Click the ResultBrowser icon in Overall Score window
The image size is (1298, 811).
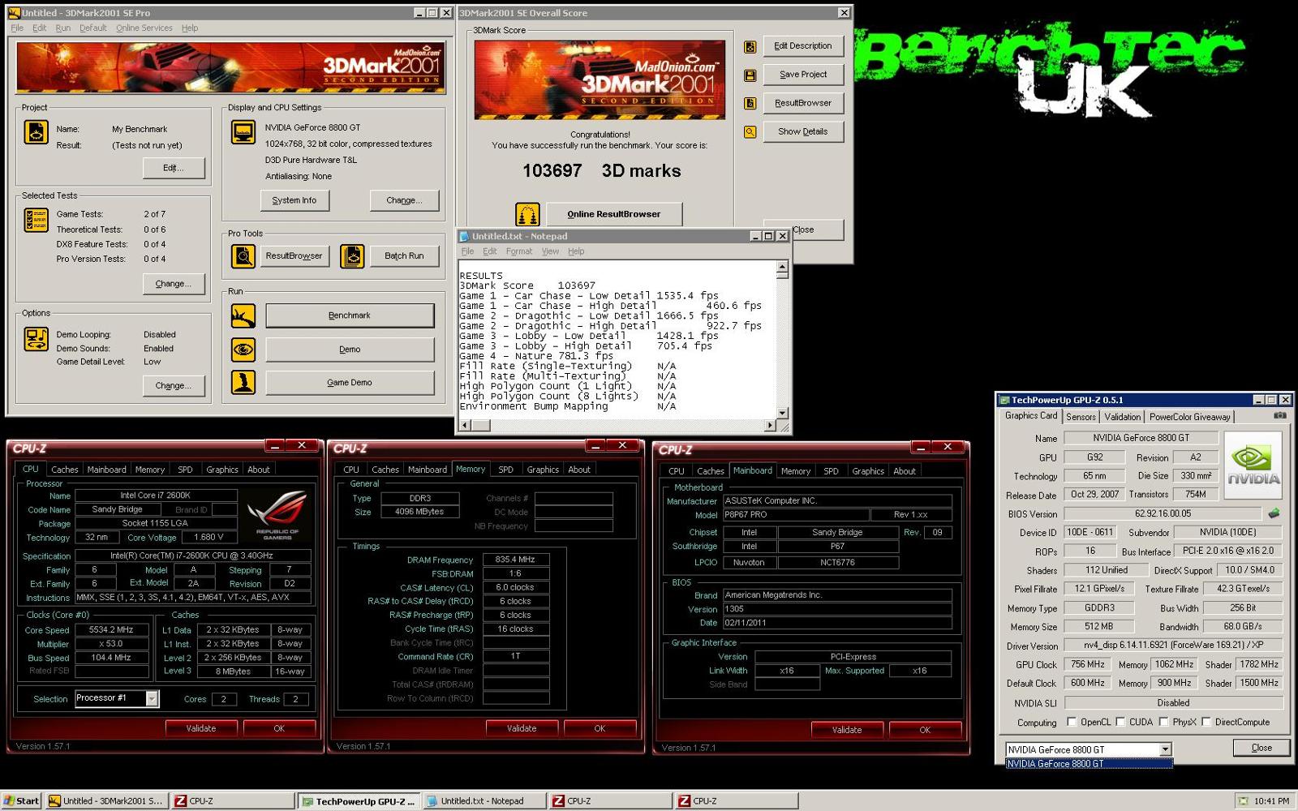[750, 104]
